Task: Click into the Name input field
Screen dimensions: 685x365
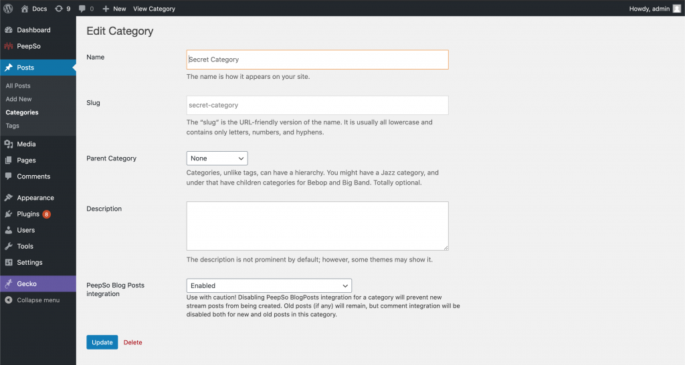Action: [318, 59]
